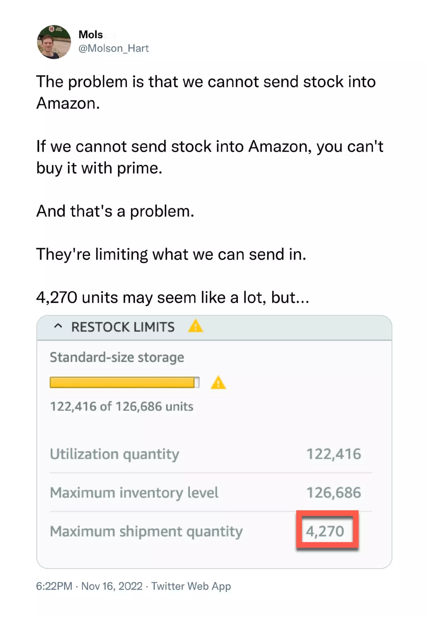Click the profile avatar photo

pyautogui.click(x=54, y=42)
